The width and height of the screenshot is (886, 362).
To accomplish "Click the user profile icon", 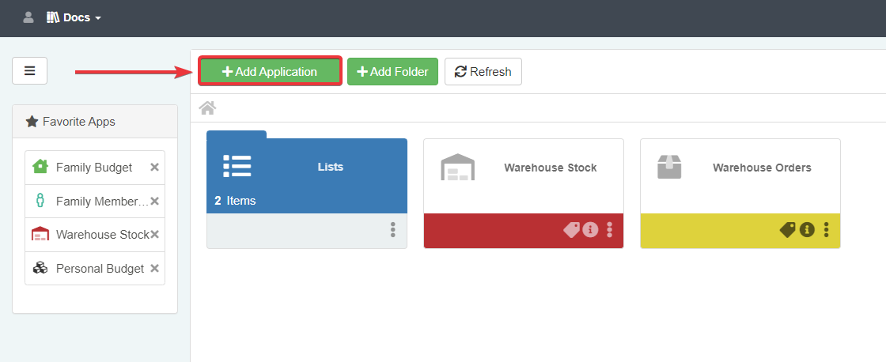I will [x=28, y=17].
